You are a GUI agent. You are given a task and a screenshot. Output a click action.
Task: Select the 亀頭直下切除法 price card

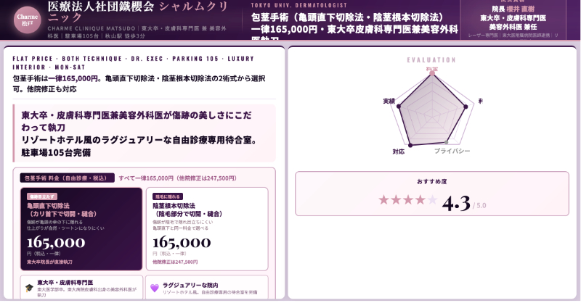point(81,228)
